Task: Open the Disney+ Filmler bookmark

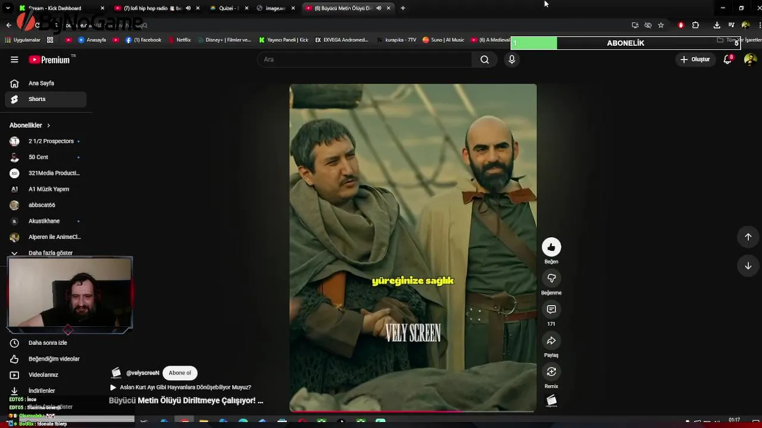Action: (224, 40)
